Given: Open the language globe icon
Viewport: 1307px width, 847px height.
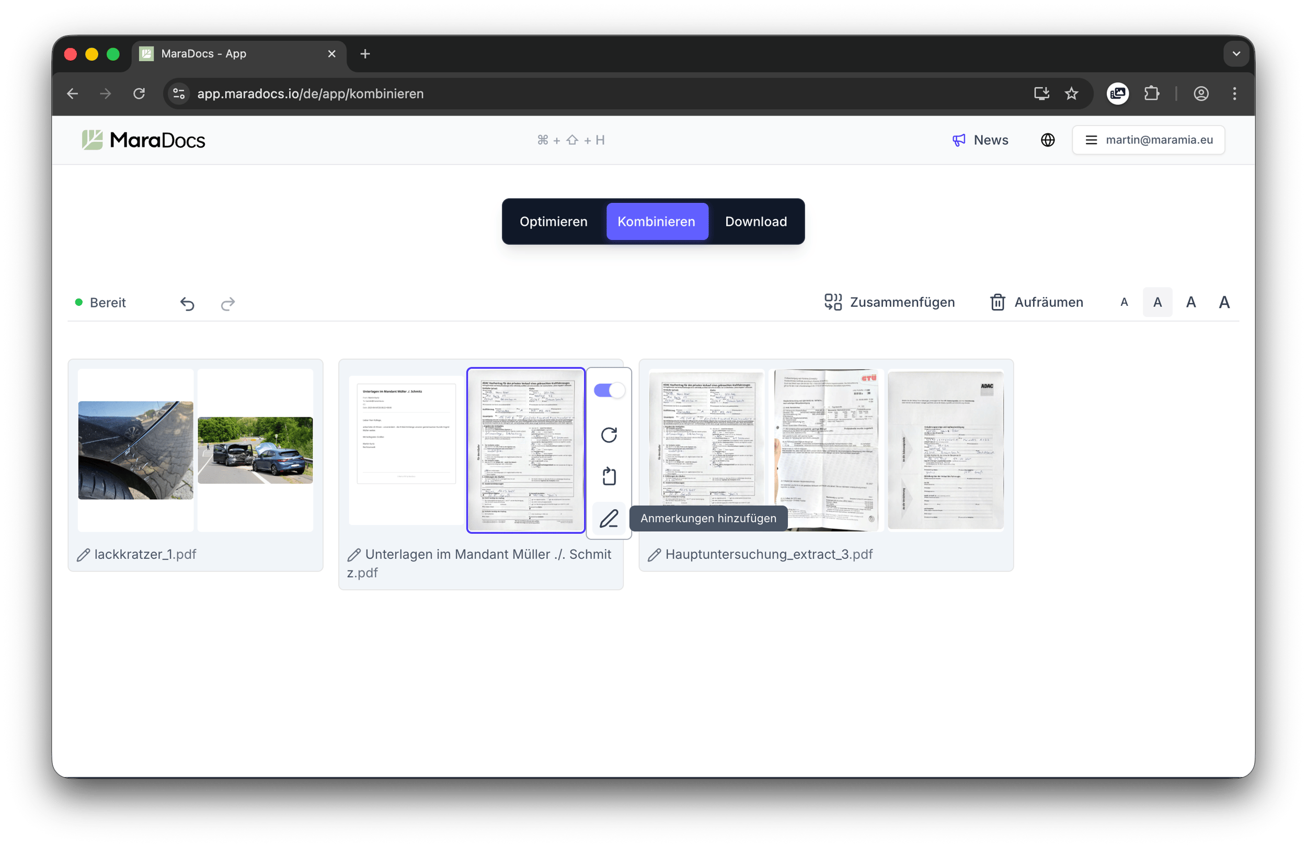Looking at the screenshot, I should click(1048, 140).
